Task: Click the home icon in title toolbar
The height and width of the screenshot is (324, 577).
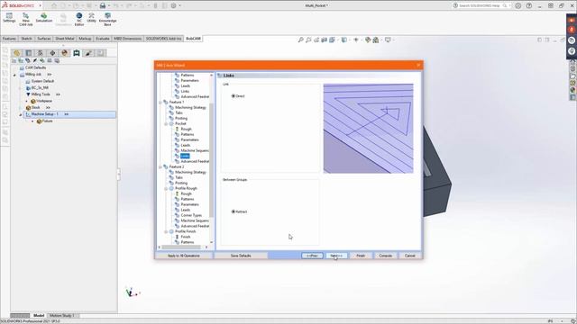Action: pos(54,5)
